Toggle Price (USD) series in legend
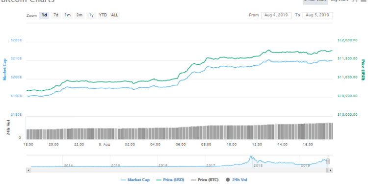 (170, 180)
